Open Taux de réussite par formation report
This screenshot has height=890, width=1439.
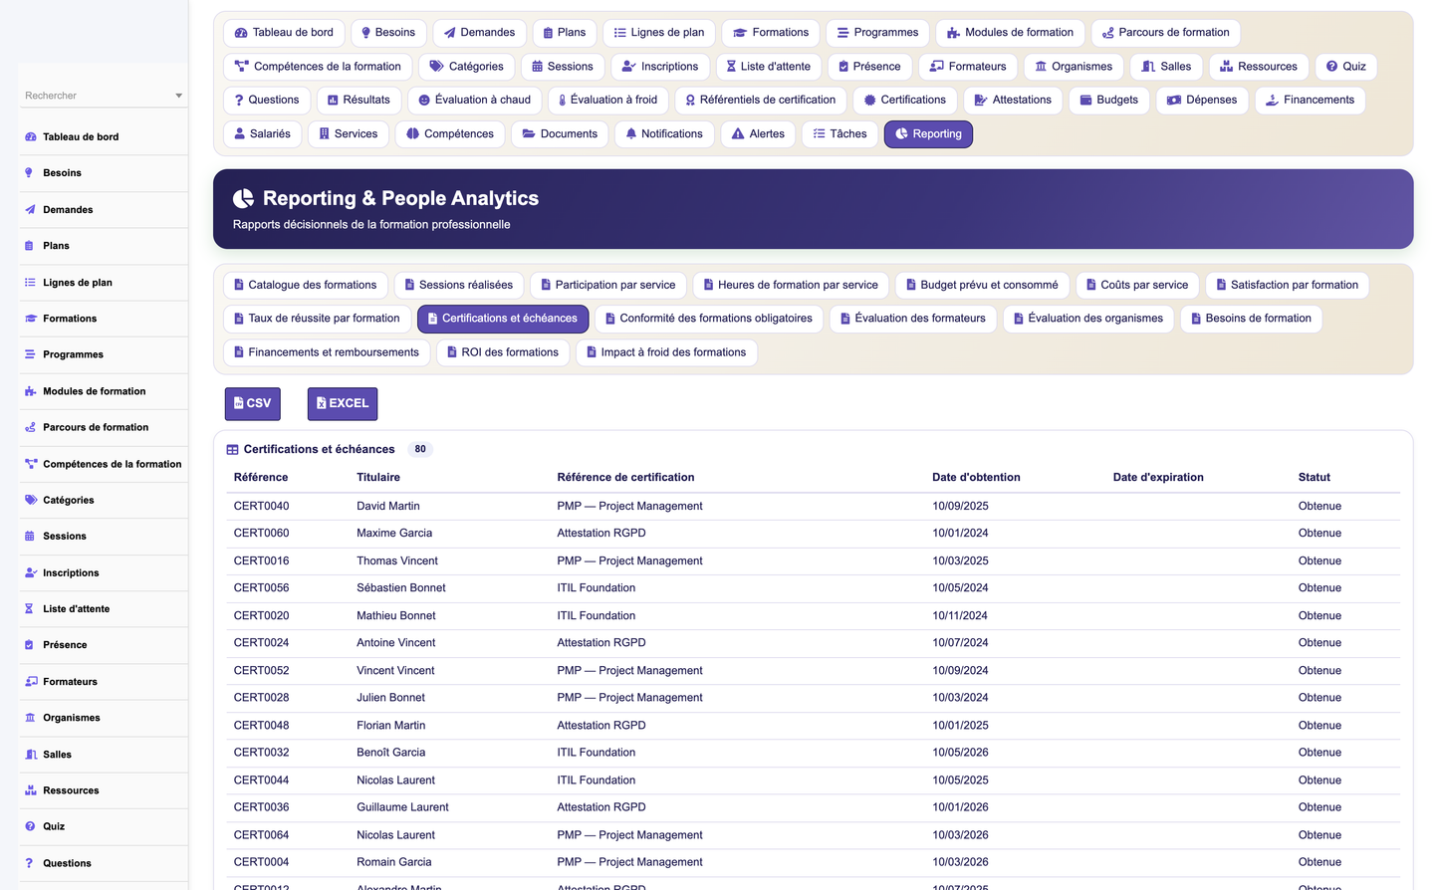tap(317, 319)
